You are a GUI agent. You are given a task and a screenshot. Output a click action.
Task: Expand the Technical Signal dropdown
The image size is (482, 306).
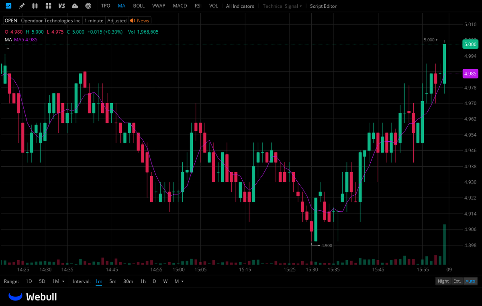tap(282, 6)
